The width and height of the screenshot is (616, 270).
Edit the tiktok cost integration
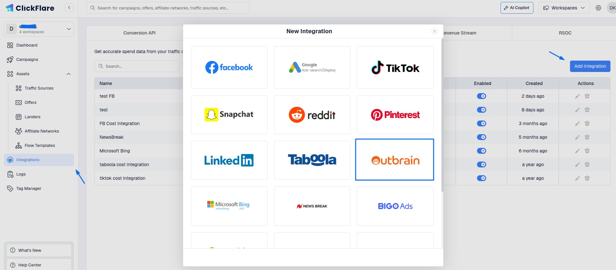point(577,178)
